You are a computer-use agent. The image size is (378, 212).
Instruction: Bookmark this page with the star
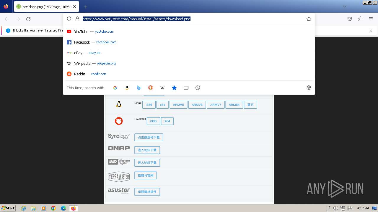(309, 19)
